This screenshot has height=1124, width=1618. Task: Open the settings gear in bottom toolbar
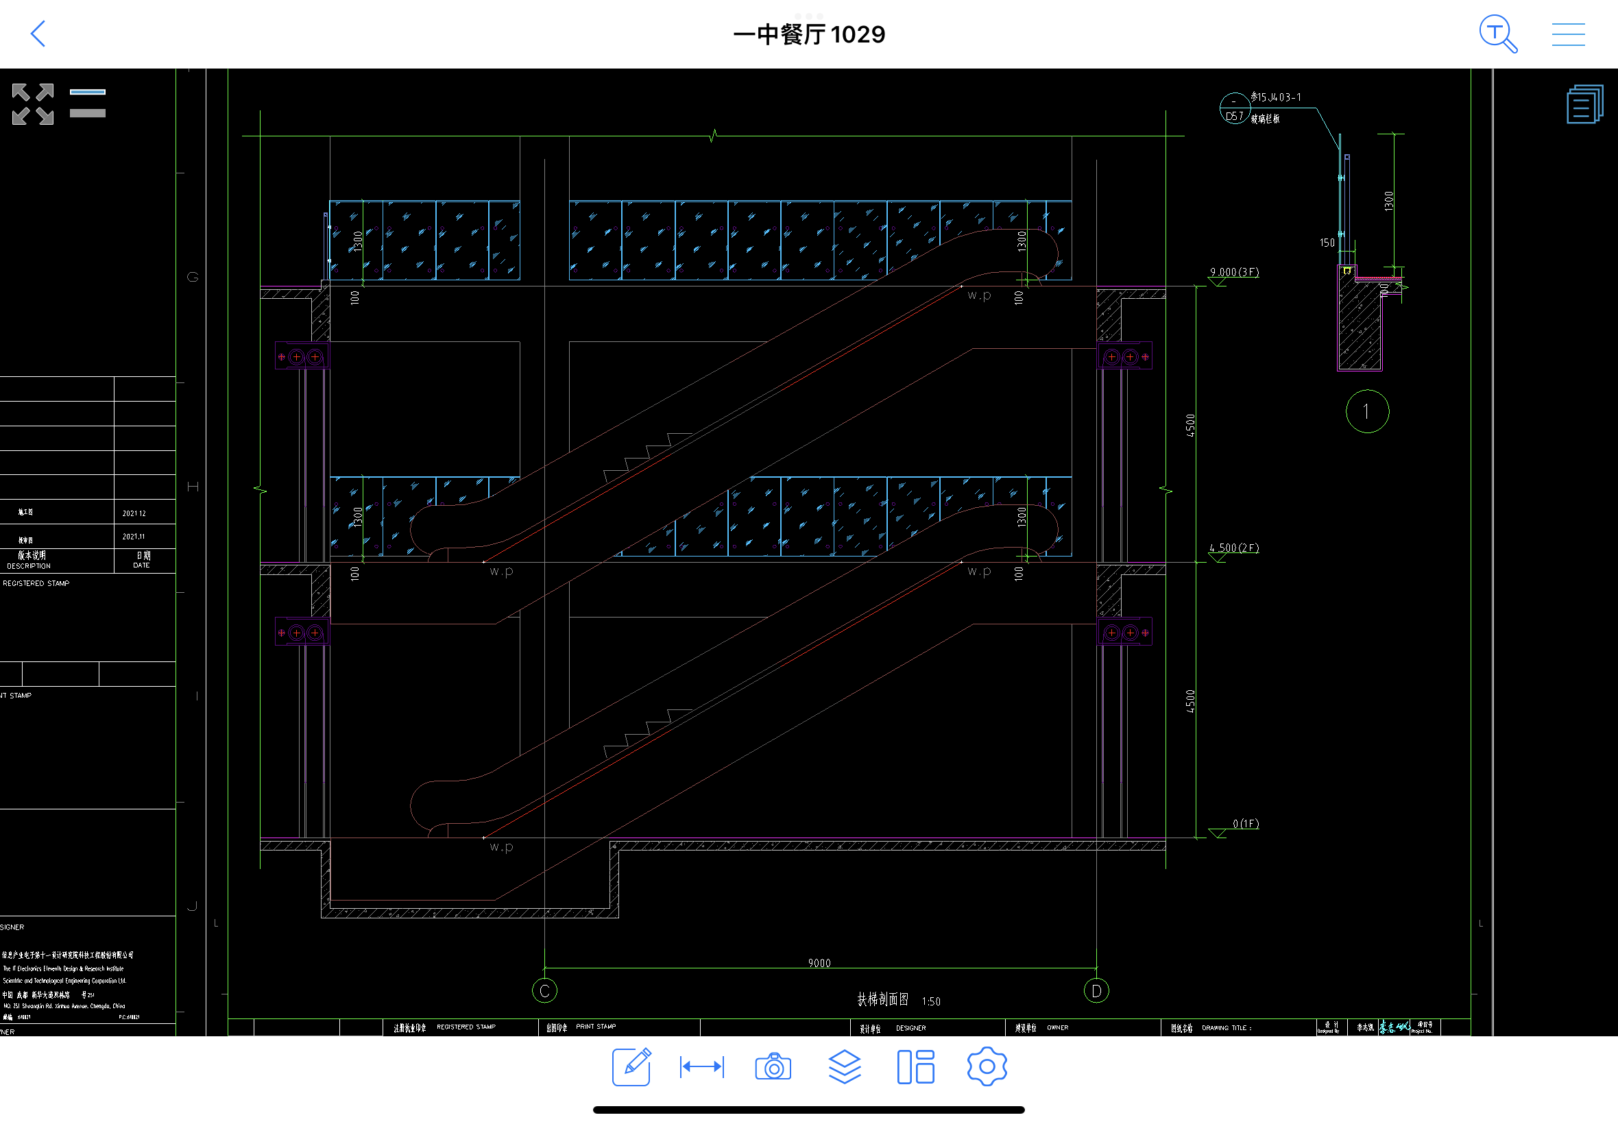(x=987, y=1067)
